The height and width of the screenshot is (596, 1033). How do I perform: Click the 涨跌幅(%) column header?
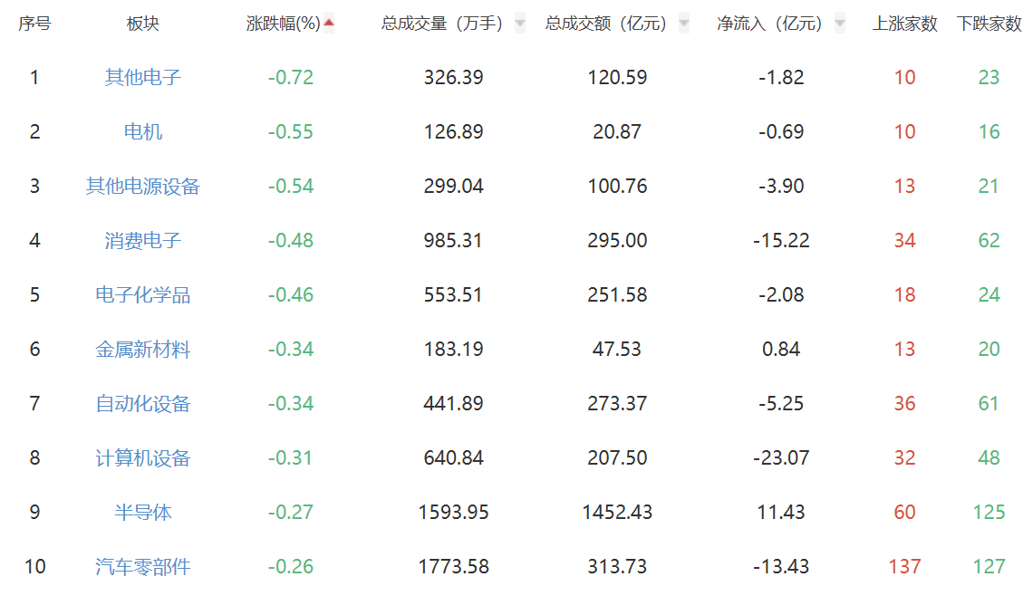coord(284,24)
